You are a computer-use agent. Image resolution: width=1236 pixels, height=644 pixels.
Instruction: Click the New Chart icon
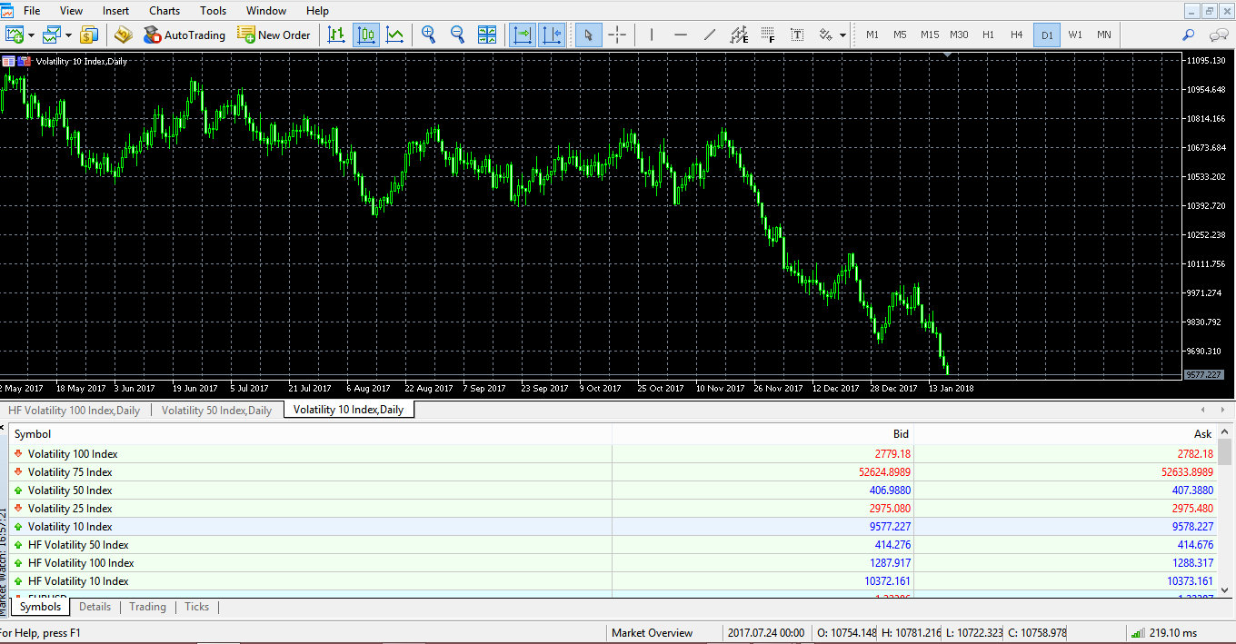[15, 35]
